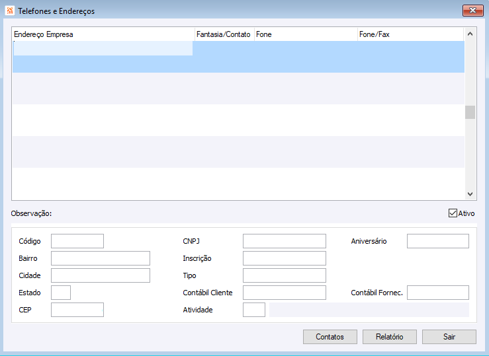Focus the Bairro input field
This screenshot has height=356, width=489.
[x=101, y=258]
